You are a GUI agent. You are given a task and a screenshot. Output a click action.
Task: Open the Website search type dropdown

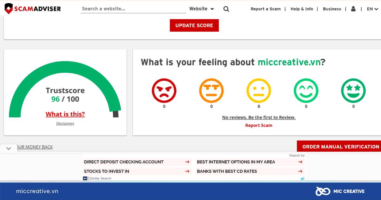click(x=202, y=9)
